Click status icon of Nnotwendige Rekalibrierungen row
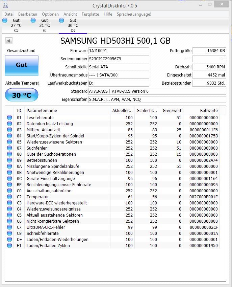This screenshot has height=287, width=232. pyautogui.click(x=9, y=172)
